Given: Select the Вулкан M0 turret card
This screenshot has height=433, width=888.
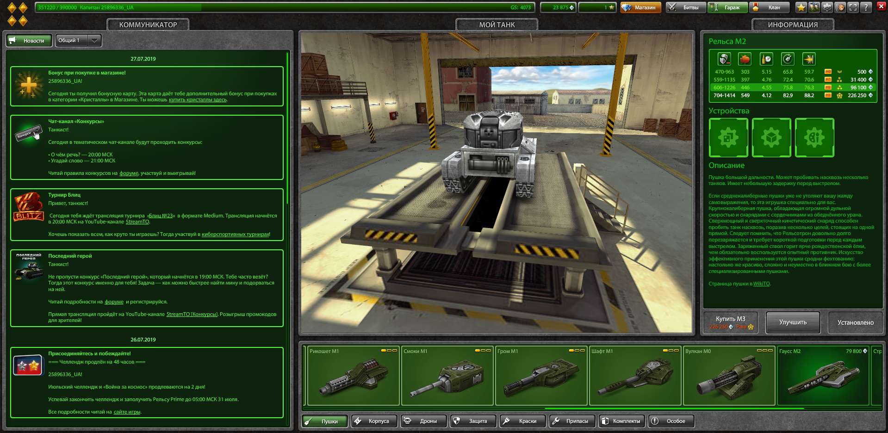Looking at the screenshot, I should (729, 376).
